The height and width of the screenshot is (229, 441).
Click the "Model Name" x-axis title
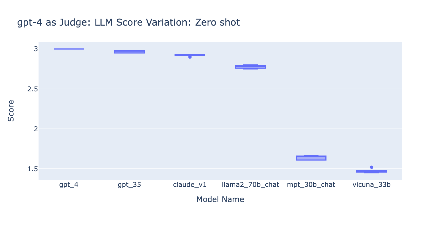(220, 199)
